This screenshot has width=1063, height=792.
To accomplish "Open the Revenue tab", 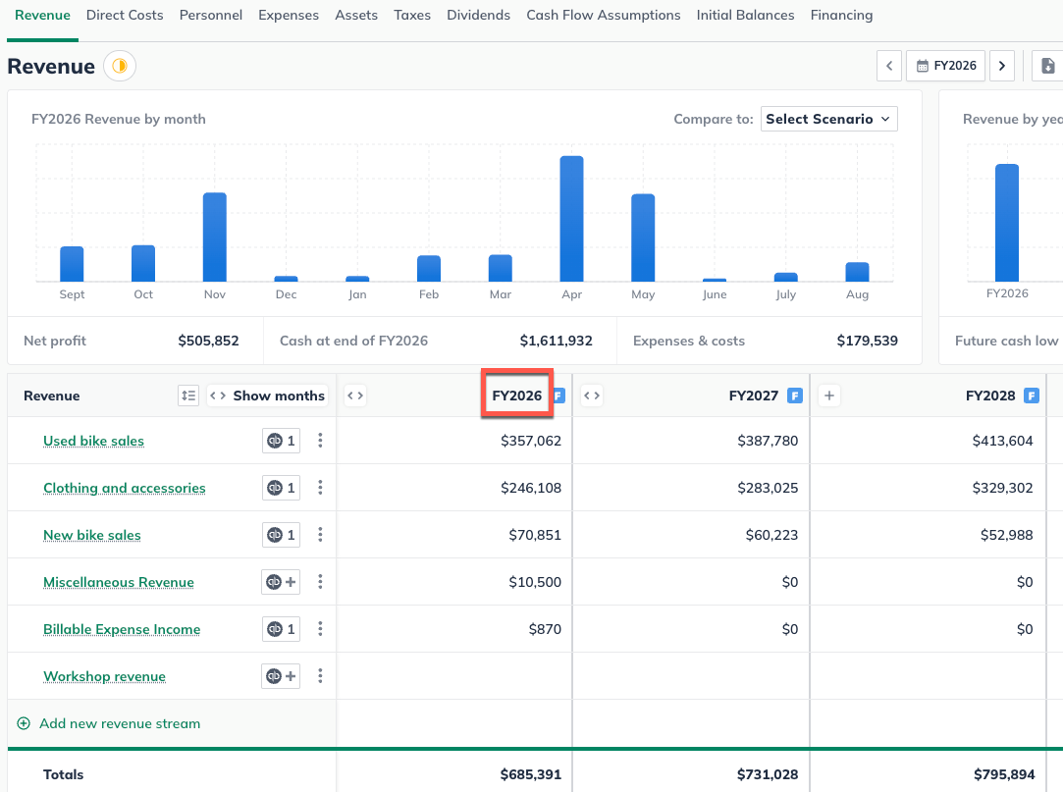I will coord(42,15).
